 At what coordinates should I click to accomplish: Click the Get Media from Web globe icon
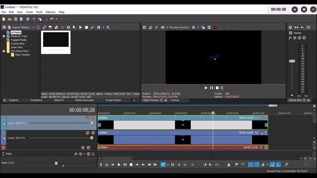[56, 27]
